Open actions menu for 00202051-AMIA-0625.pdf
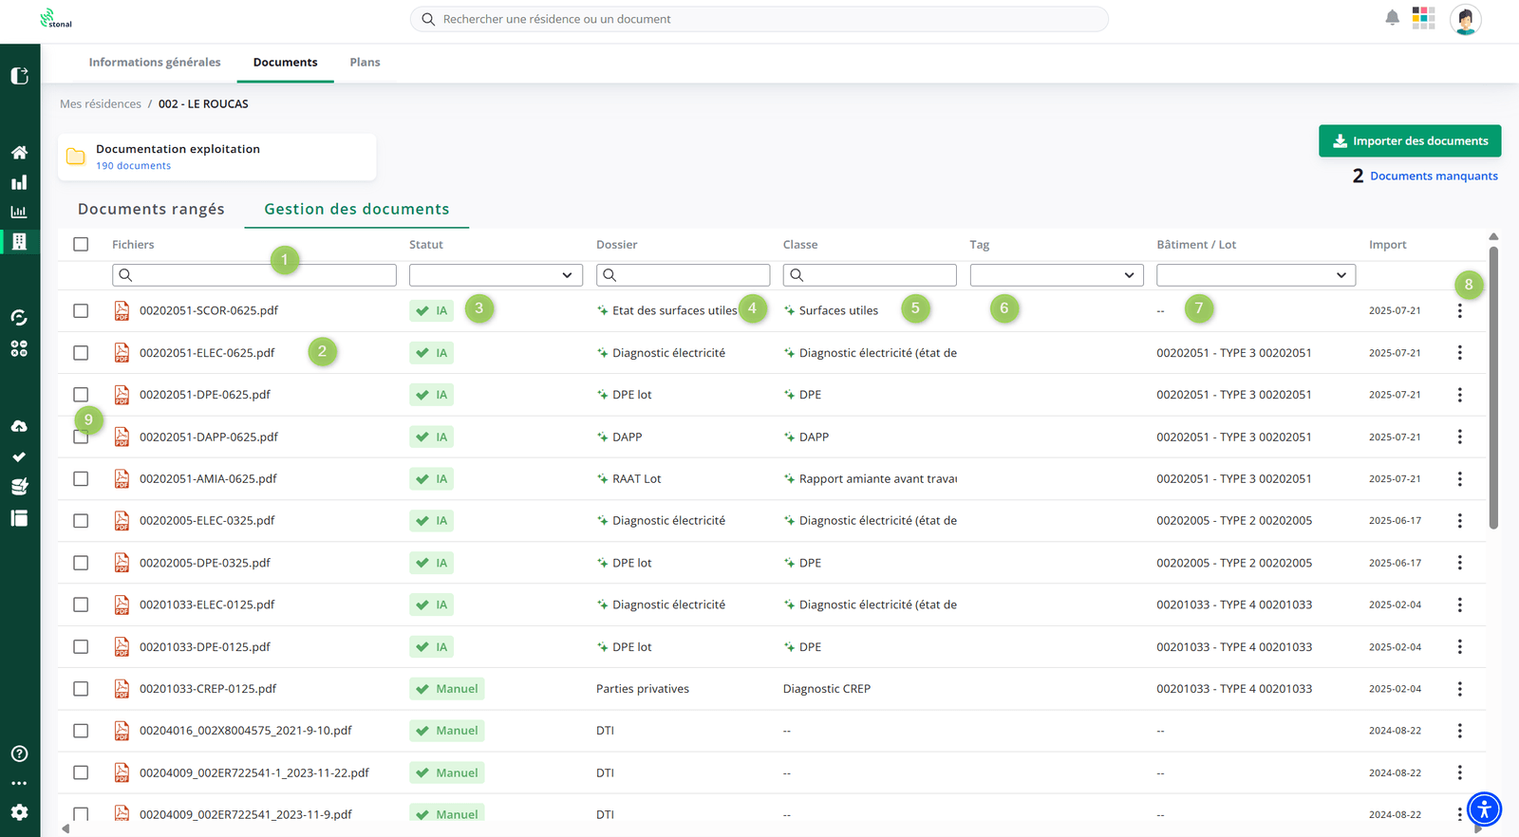 [1460, 478]
